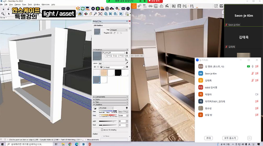
Task: Adjust the shadow Light slider
Action: (108, 121)
